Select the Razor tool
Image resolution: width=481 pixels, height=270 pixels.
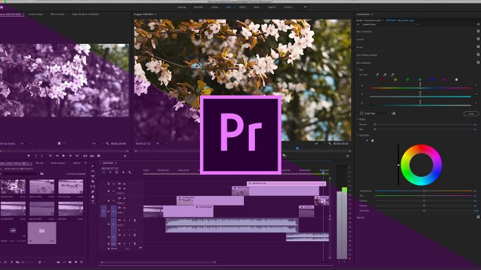click(x=93, y=182)
